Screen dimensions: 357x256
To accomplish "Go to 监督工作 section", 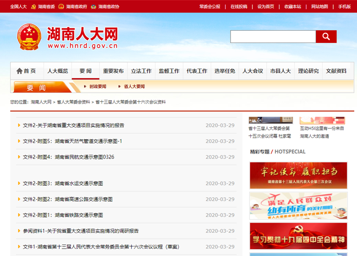I will (169, 71).
